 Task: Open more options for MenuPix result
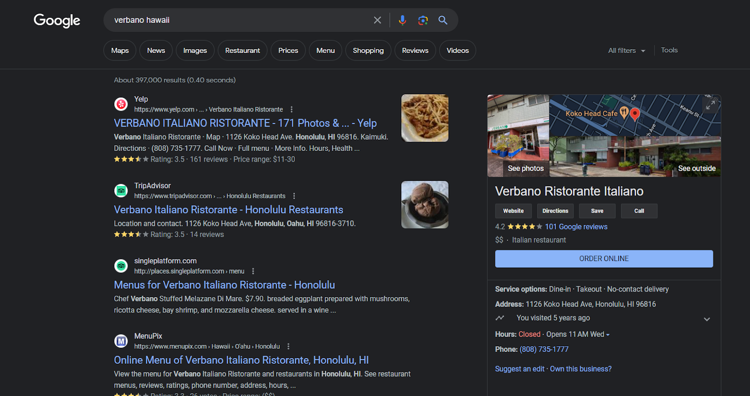click(x=288, y=346)
